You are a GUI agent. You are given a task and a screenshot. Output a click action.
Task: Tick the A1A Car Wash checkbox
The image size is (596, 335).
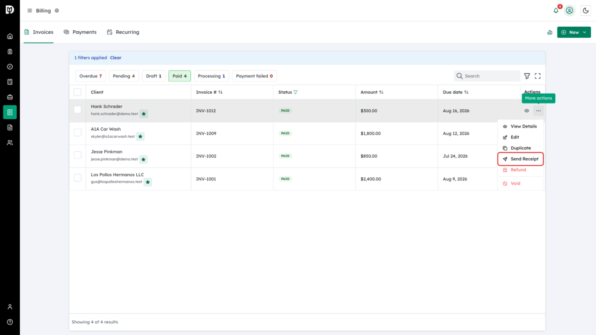pos(77,133)
